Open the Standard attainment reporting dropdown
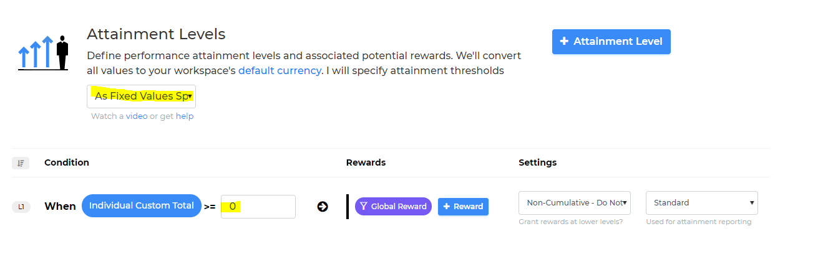This screenshot has height=254, width=818. 702,203
